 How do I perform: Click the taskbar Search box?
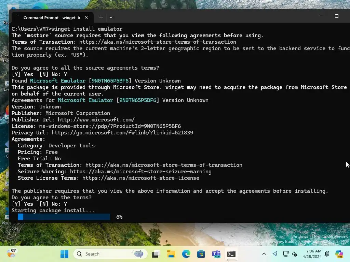(110, 254)
